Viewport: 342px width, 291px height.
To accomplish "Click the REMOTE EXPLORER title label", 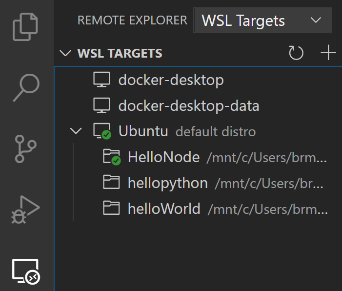I will [x=132, y=20].
